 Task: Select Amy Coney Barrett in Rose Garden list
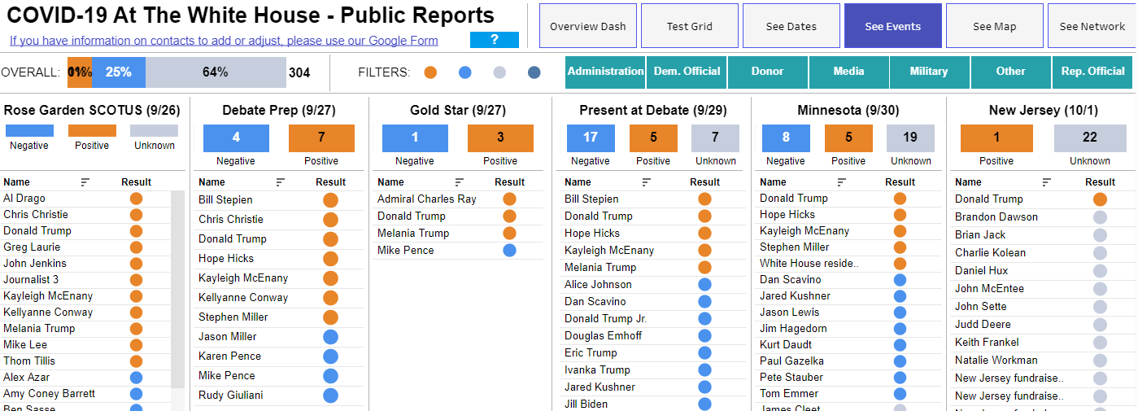49,394
